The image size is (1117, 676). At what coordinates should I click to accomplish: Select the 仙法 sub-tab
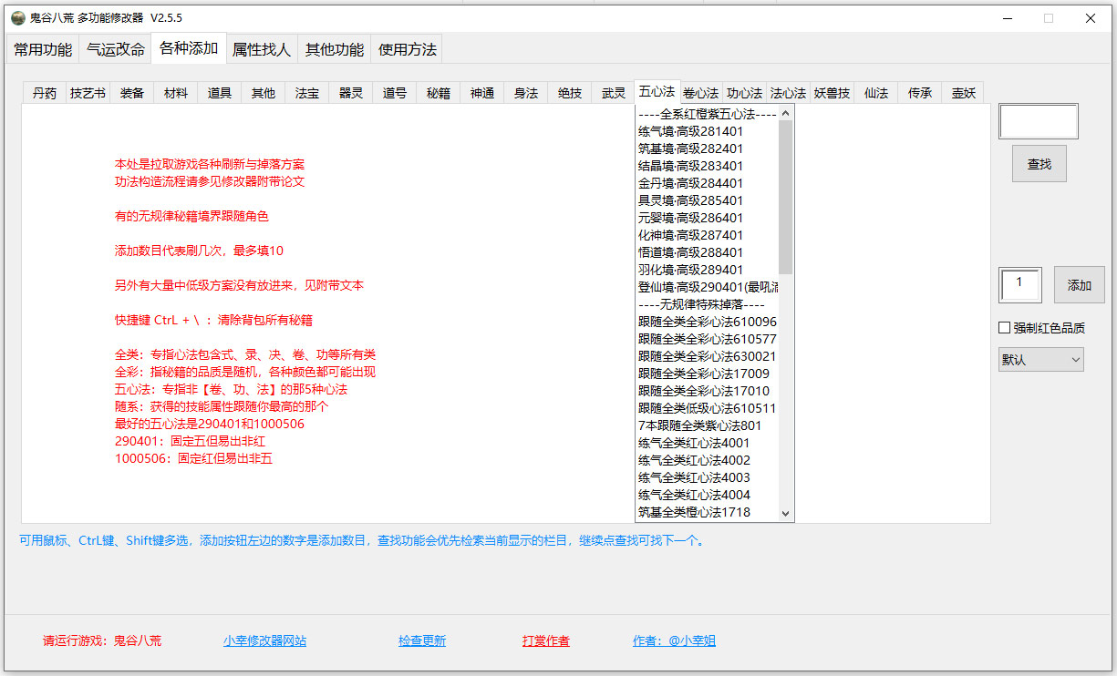coord(876,93)
